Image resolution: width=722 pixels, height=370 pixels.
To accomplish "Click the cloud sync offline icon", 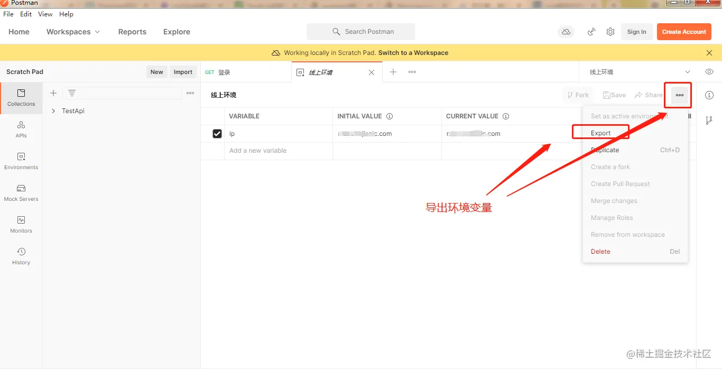I will 566,32.
